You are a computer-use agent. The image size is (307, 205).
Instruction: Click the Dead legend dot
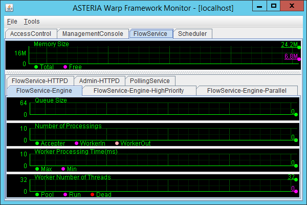click(x=93, y=194)
